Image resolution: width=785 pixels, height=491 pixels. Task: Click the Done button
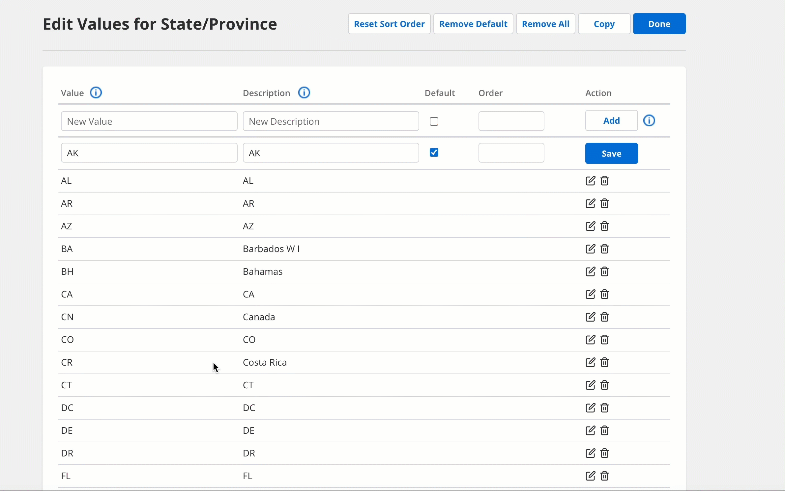coord(659,24)
